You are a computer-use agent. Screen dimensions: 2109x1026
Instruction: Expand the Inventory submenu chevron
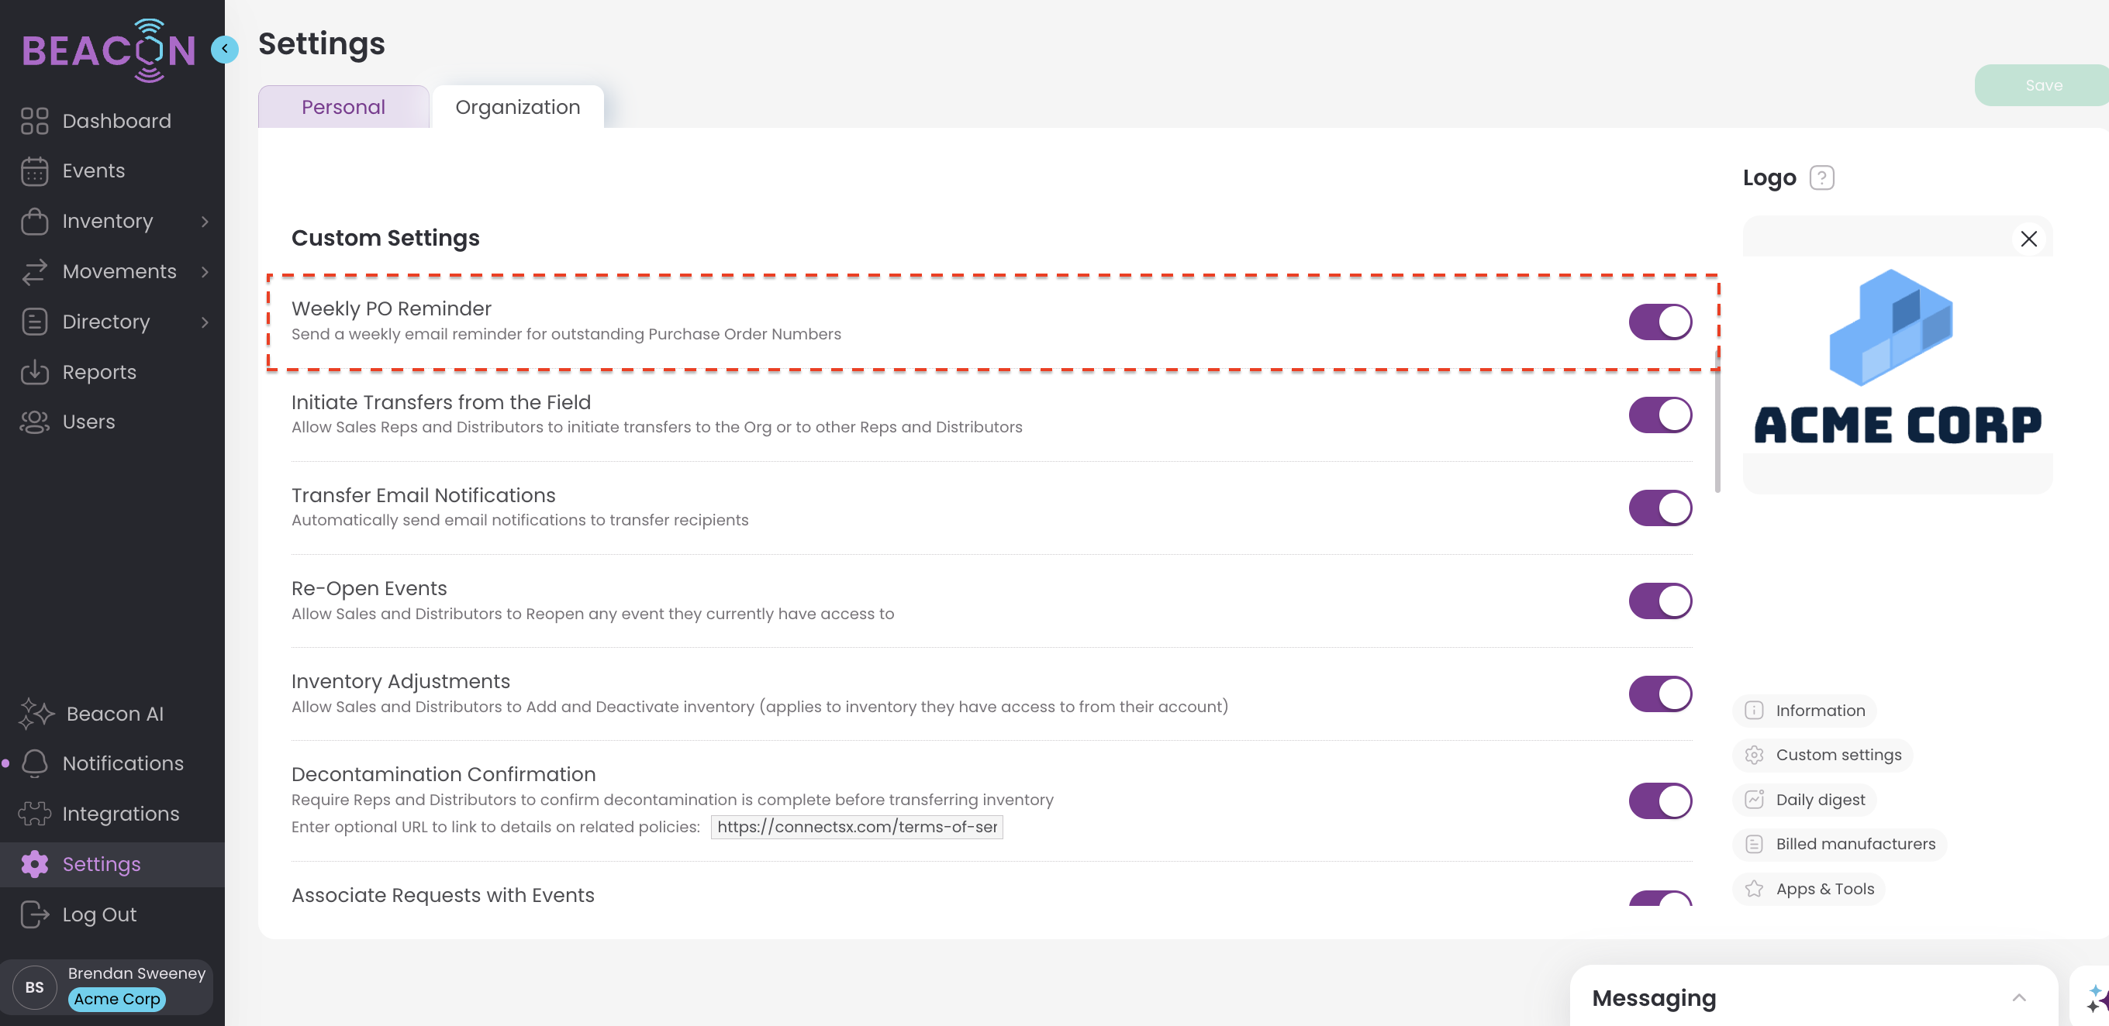[205, 222]
